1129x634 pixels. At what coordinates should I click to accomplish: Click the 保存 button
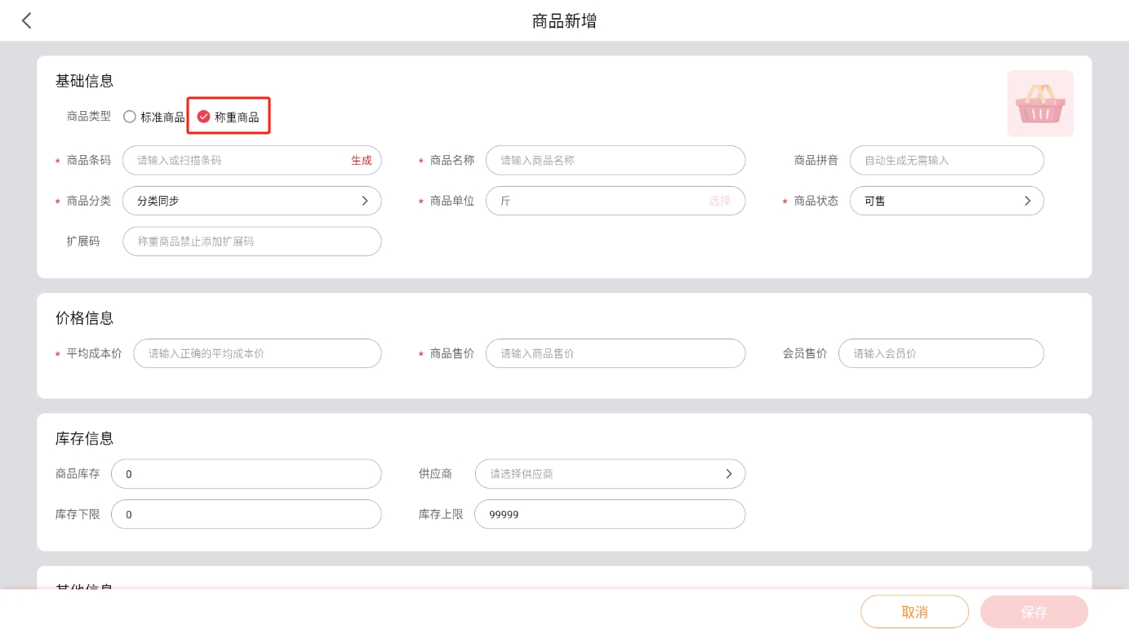(x=1033, y=612)
